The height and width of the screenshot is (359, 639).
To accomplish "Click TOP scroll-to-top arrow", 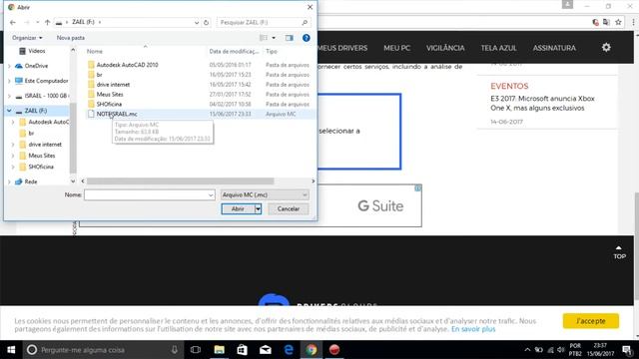I will coord(619,252).
